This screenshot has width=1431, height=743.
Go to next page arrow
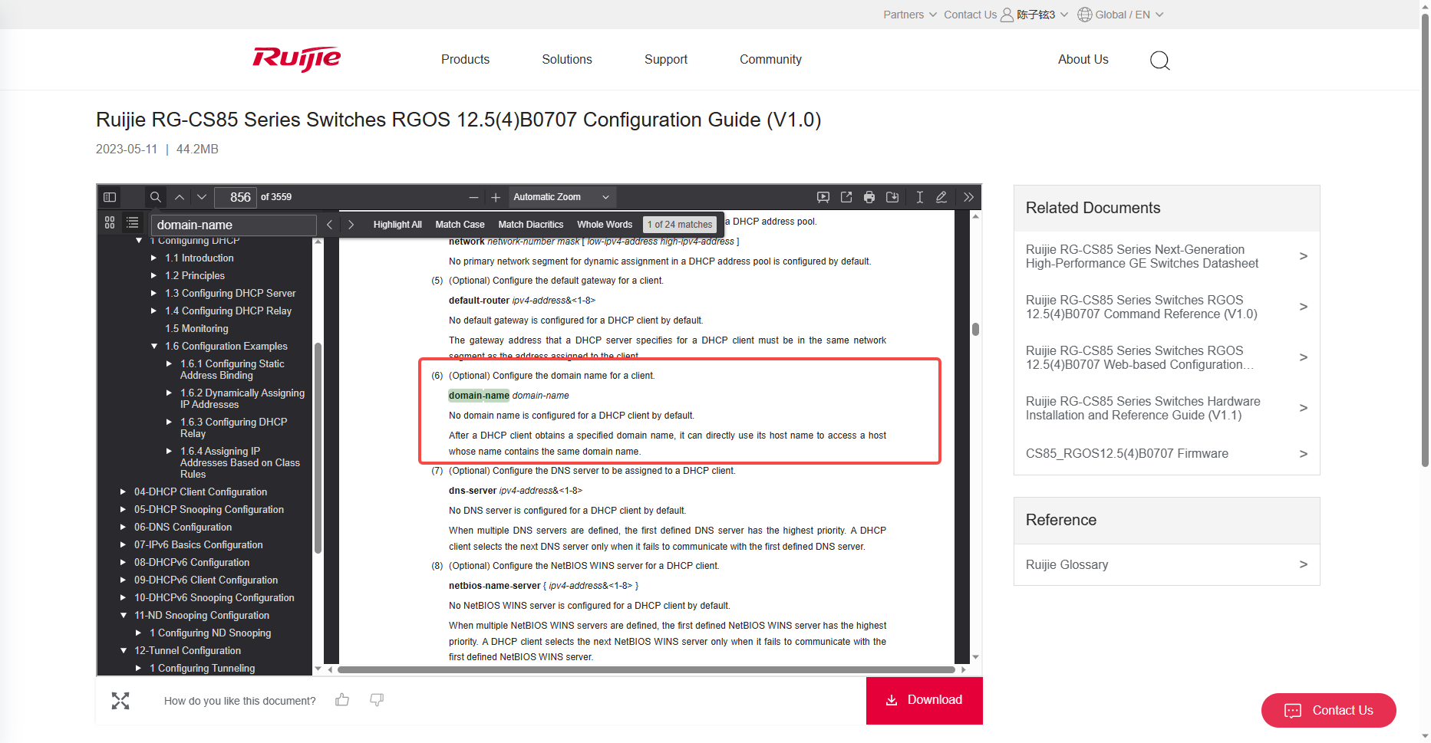202,197
